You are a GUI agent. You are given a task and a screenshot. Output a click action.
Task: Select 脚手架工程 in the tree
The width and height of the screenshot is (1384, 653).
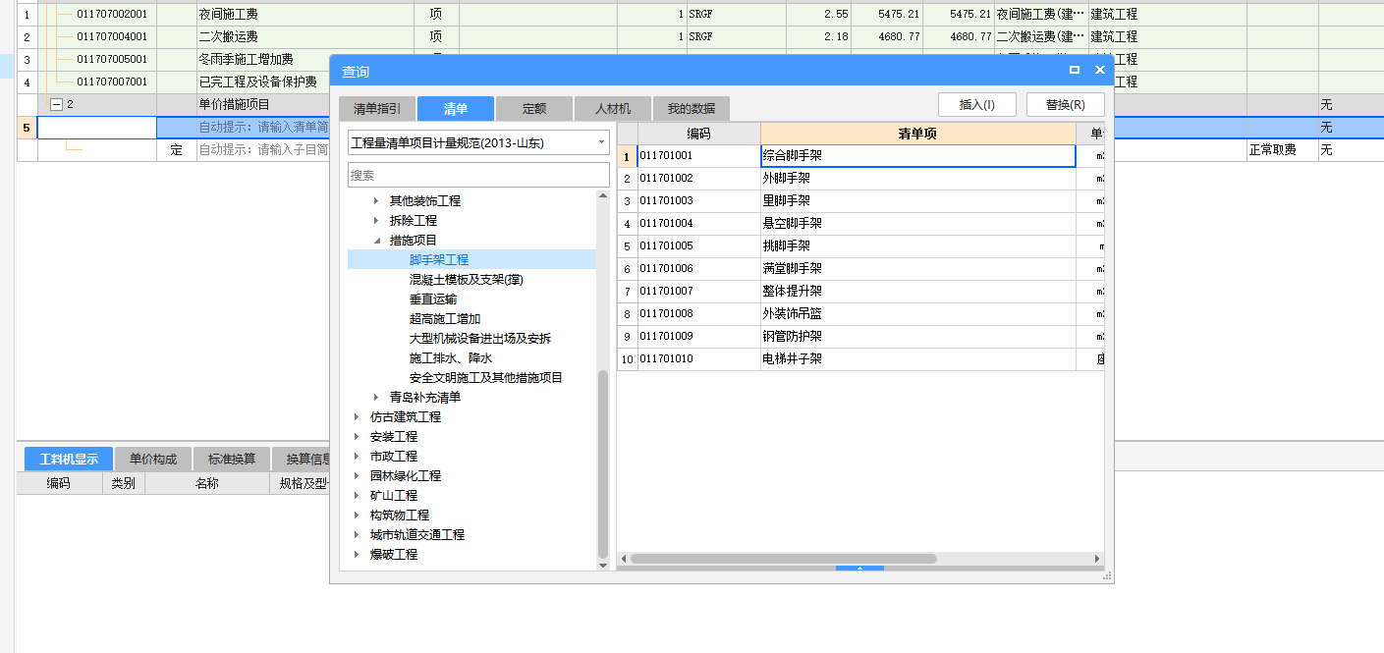click(439, 260)
